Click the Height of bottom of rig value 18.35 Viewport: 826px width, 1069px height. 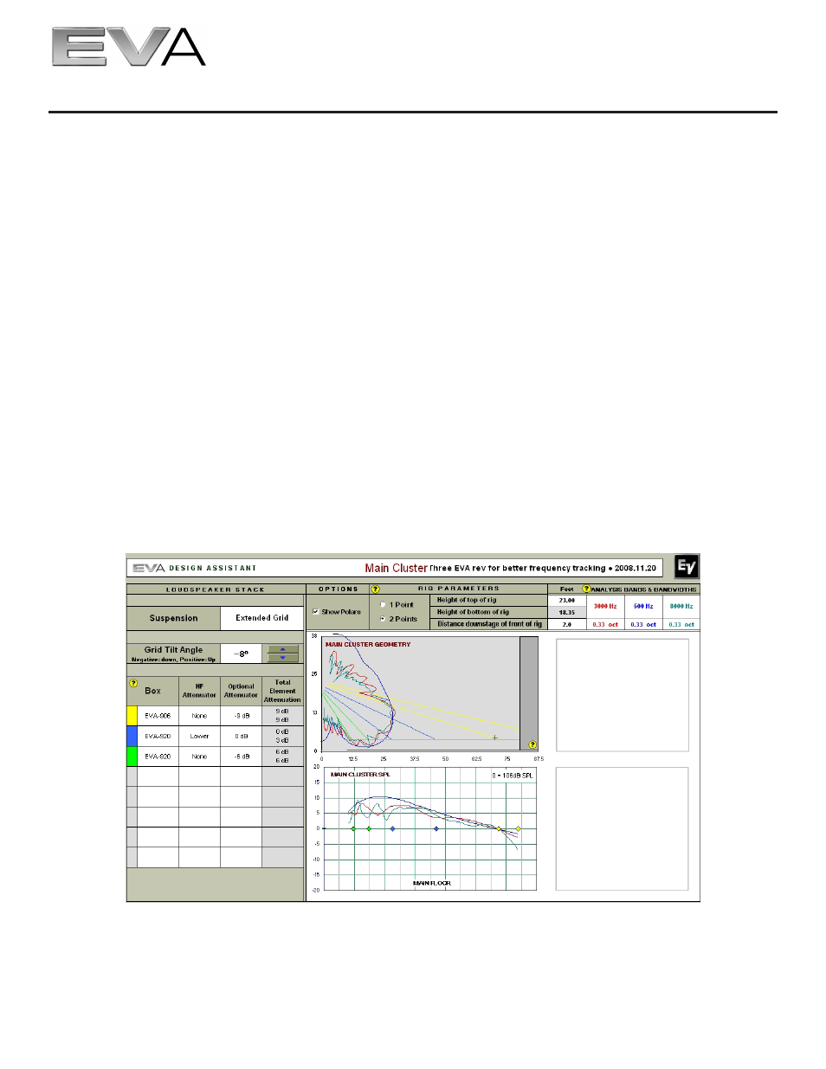click(x=567, y=612)
